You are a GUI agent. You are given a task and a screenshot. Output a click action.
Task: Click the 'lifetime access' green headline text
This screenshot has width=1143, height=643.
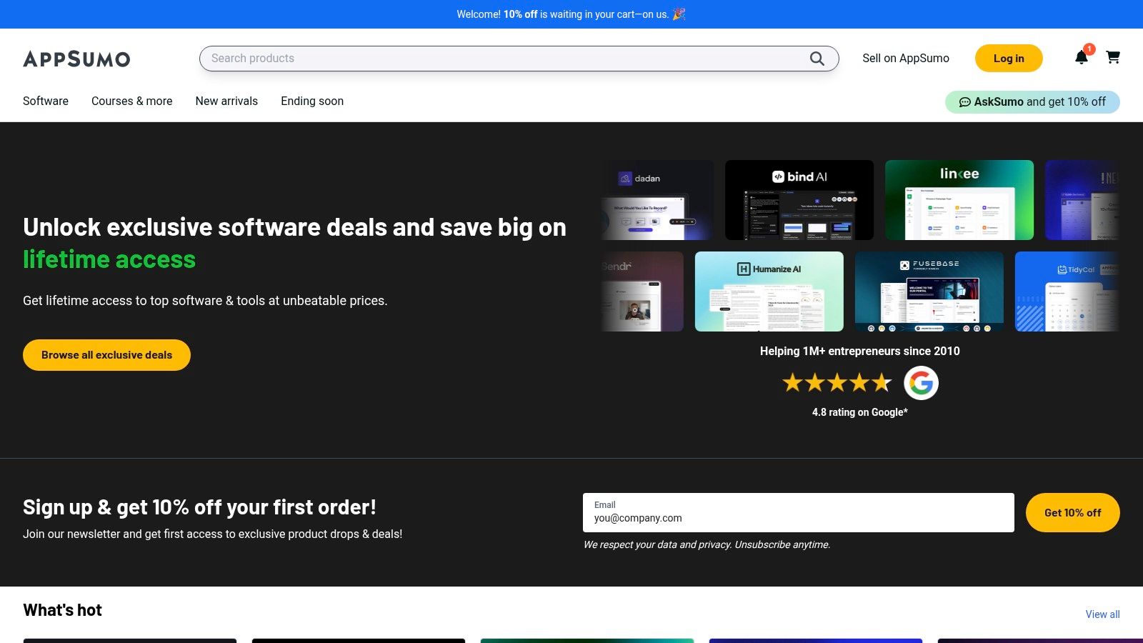109,259
